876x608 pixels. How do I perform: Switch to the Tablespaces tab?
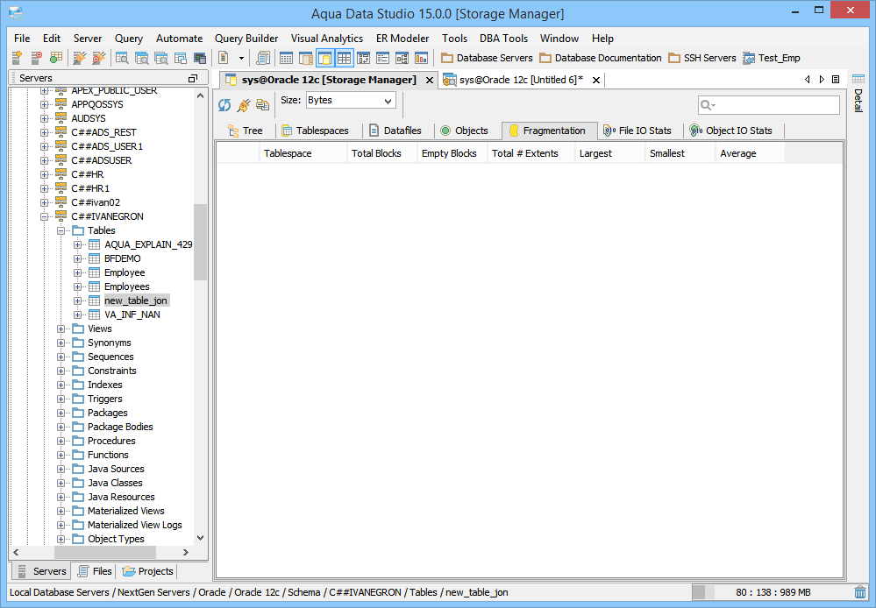click(315, 131)
